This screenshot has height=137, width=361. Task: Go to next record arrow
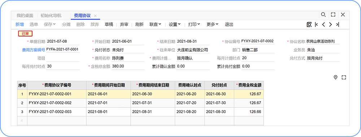[330, 25]
